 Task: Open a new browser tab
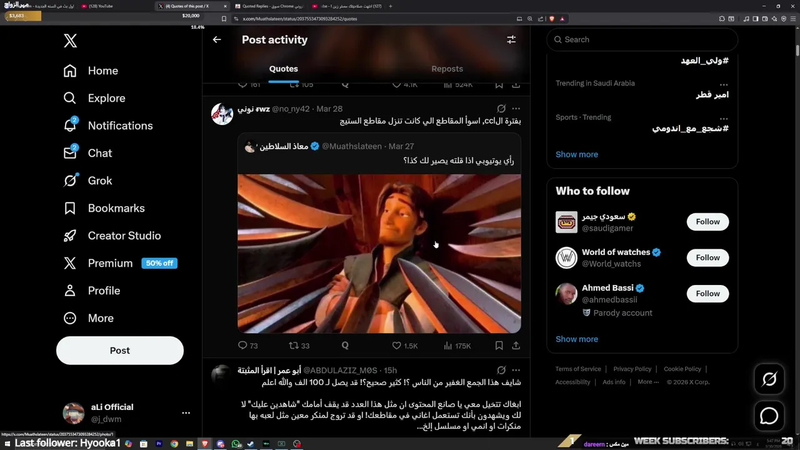[x=391, y=6]
